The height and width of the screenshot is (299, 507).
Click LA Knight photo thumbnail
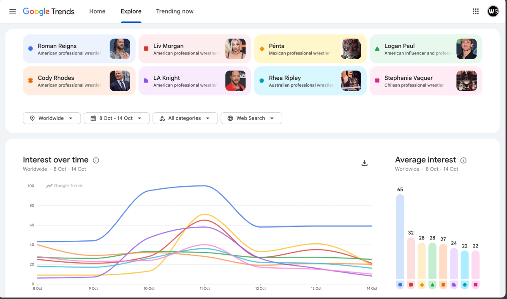pyautogui.click(x=235, y=81)
